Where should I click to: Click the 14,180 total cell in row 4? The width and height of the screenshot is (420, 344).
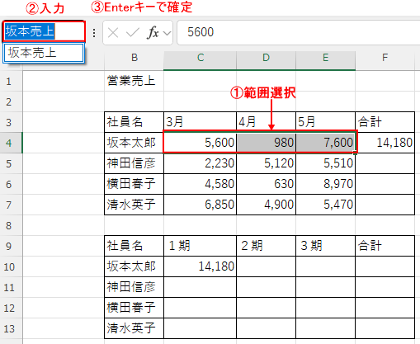385,143
